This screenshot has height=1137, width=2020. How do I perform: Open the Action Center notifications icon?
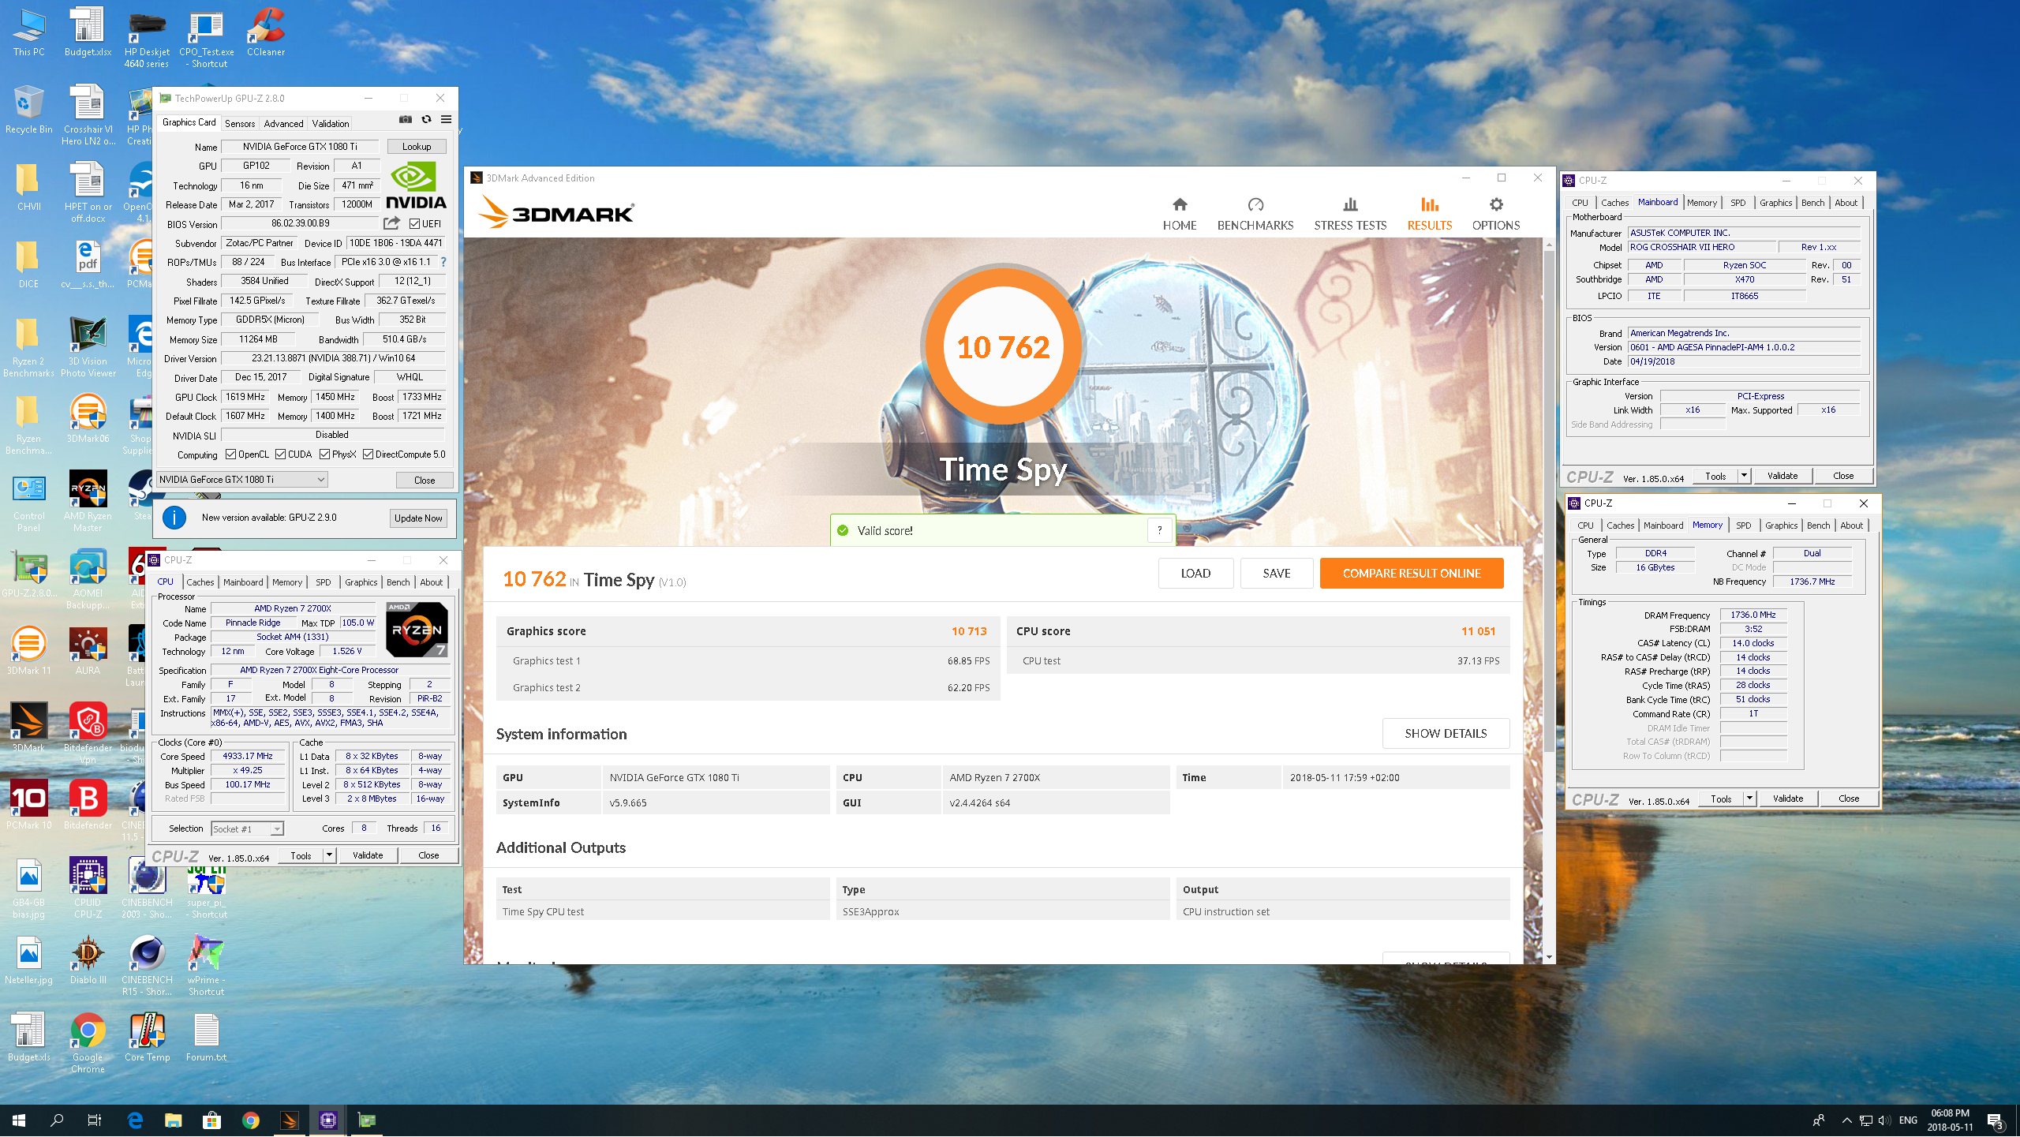coord(1996,1120)
